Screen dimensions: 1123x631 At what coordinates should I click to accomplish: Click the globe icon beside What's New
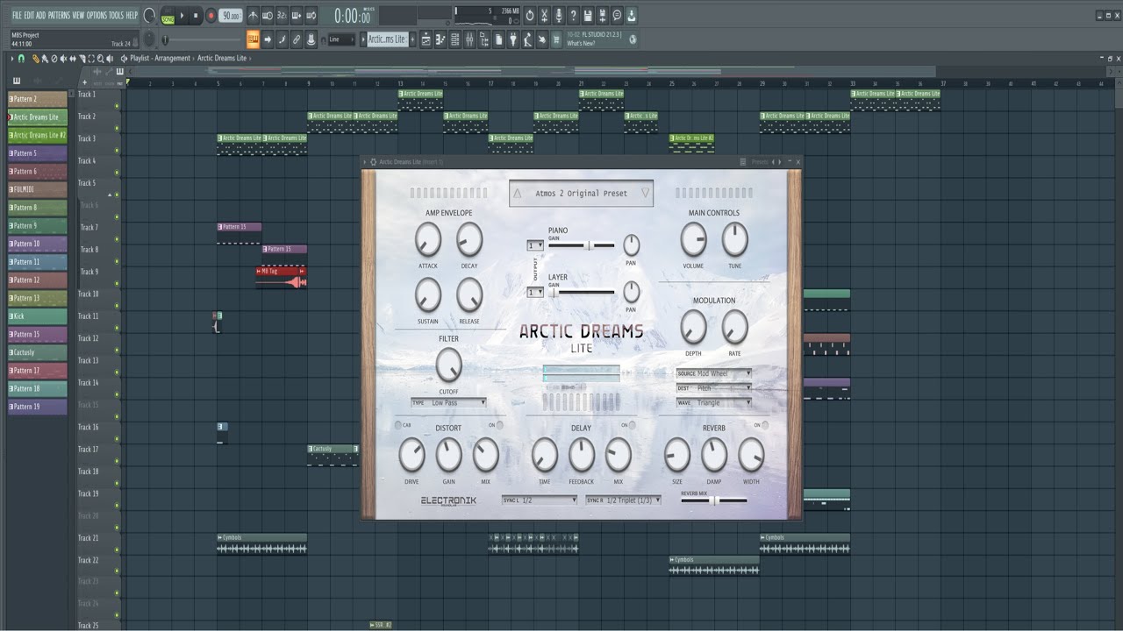[633, 39]
